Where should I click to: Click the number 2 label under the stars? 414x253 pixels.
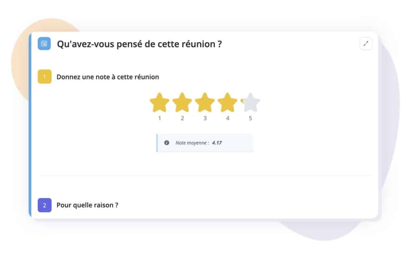coord(182,118)
